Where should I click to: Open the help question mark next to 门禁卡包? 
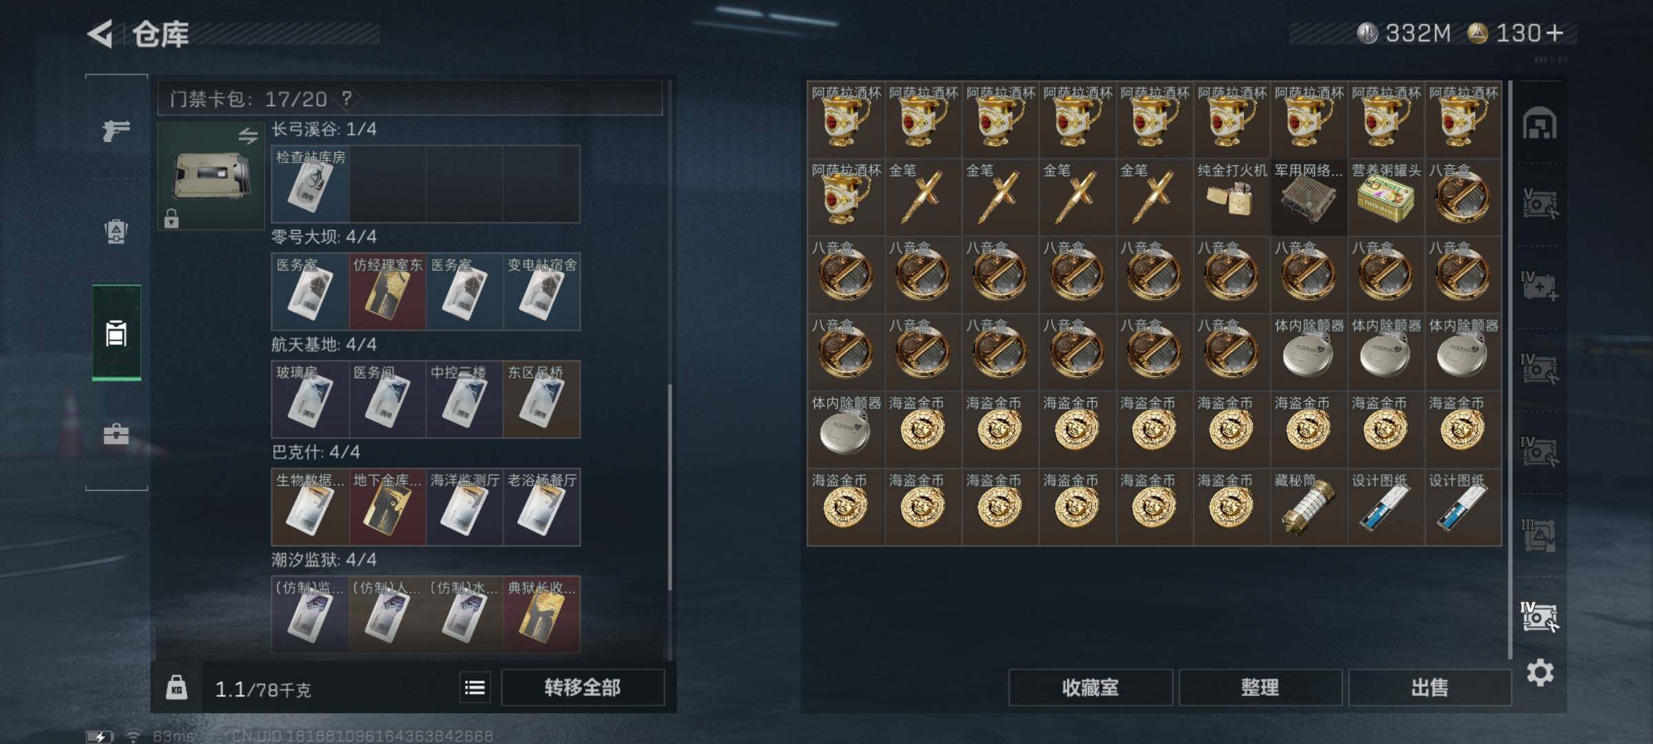point(346,99)
